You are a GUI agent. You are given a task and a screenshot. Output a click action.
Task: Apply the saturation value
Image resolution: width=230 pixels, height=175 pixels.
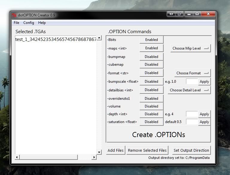click(204, 122)
